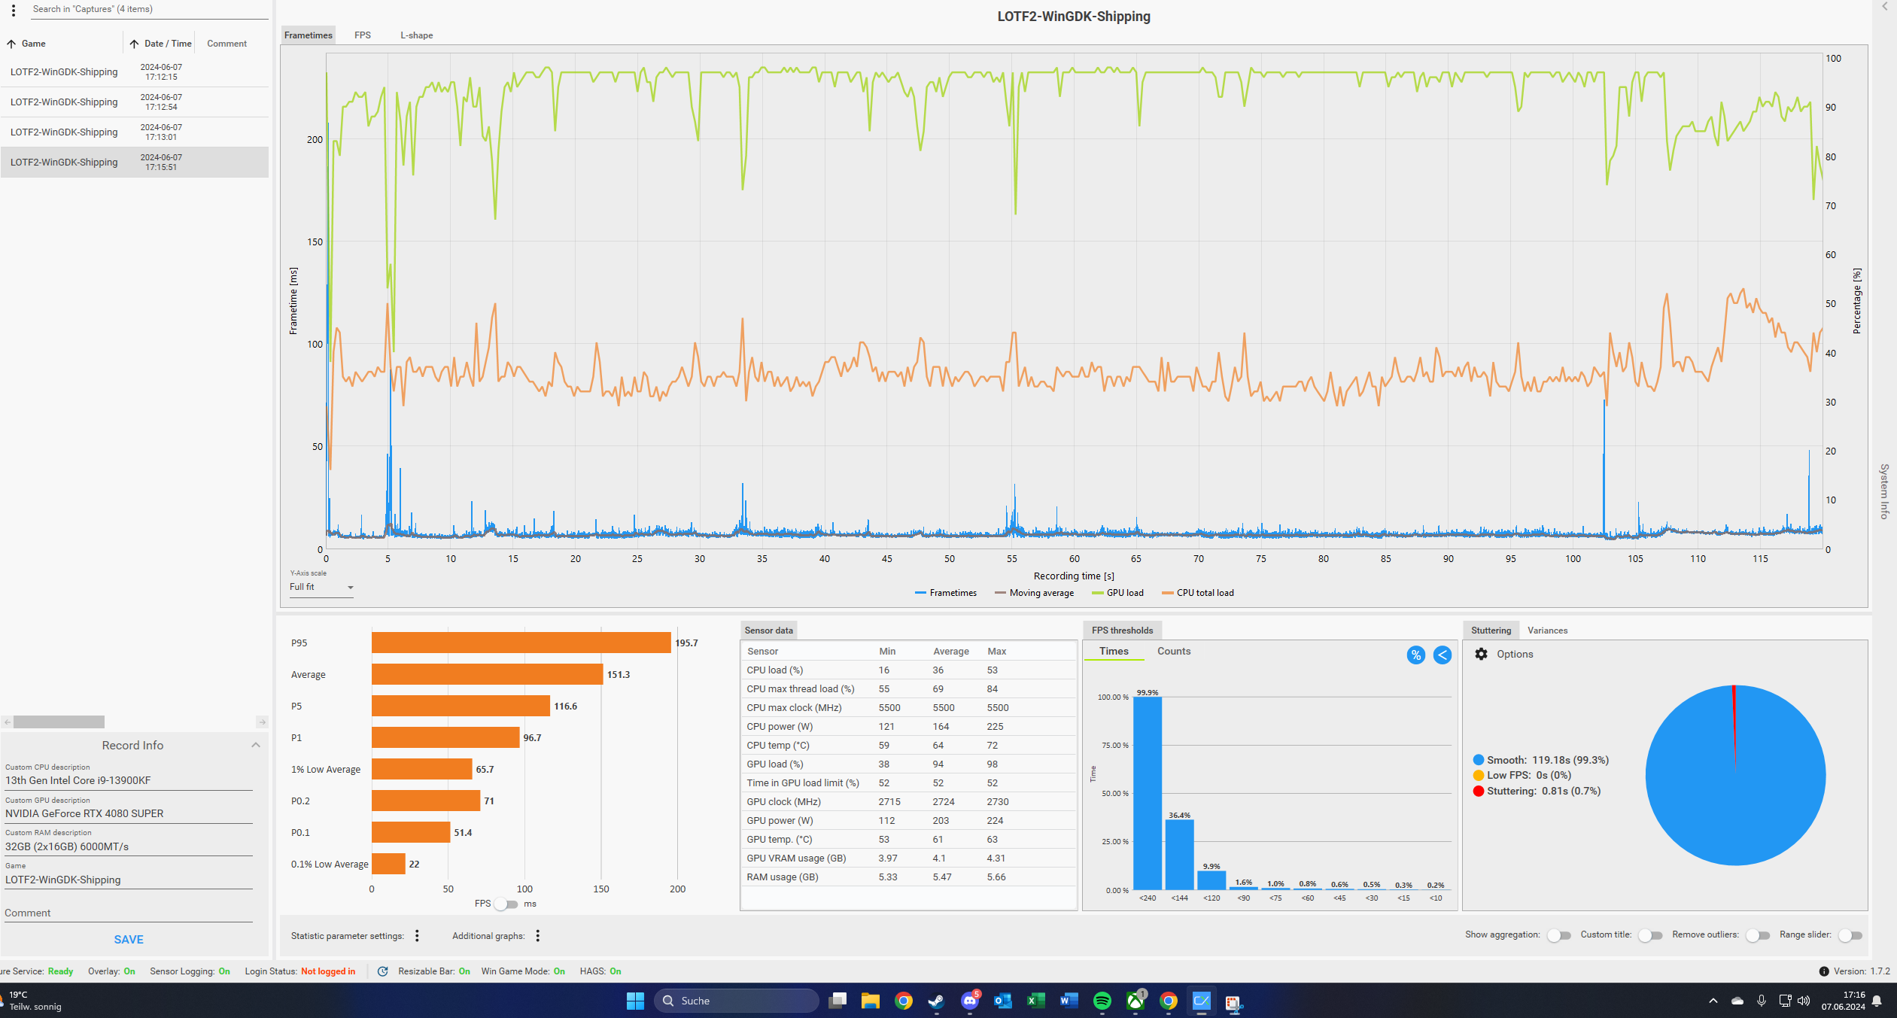Open the stuttering Options gear icon
The image size is (1897, 1018).
1481,654
